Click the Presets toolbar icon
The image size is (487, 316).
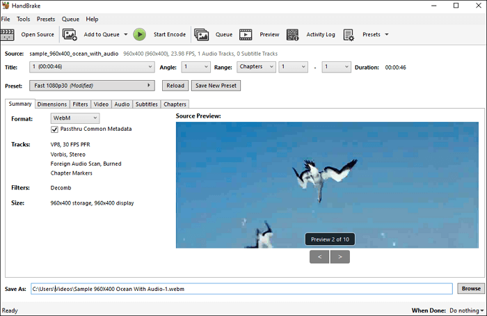click(x=349, y=34)
